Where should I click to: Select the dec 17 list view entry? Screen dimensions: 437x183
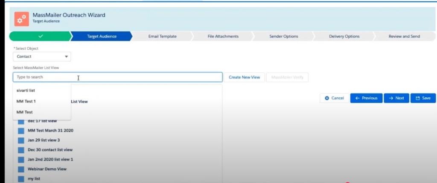tap(42, 121)
